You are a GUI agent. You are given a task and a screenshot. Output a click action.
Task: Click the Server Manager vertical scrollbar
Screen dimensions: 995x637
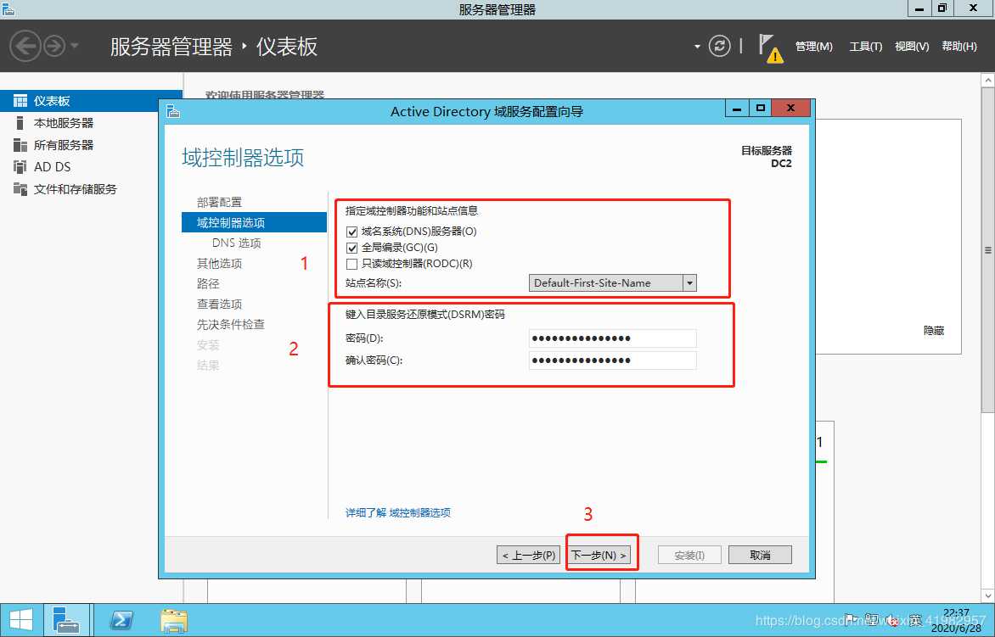[988, 251]
